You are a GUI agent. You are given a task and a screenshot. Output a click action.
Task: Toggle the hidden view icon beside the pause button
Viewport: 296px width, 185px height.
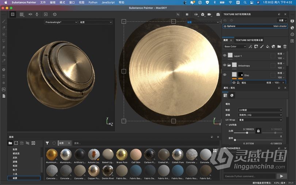pos(178,14)
